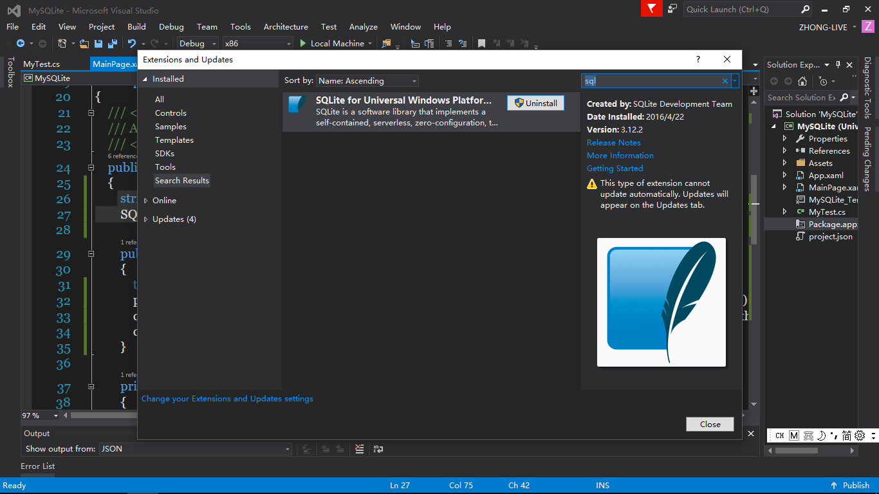
Task: Click the SQLite feather logo preview
Action: (662, 302)
